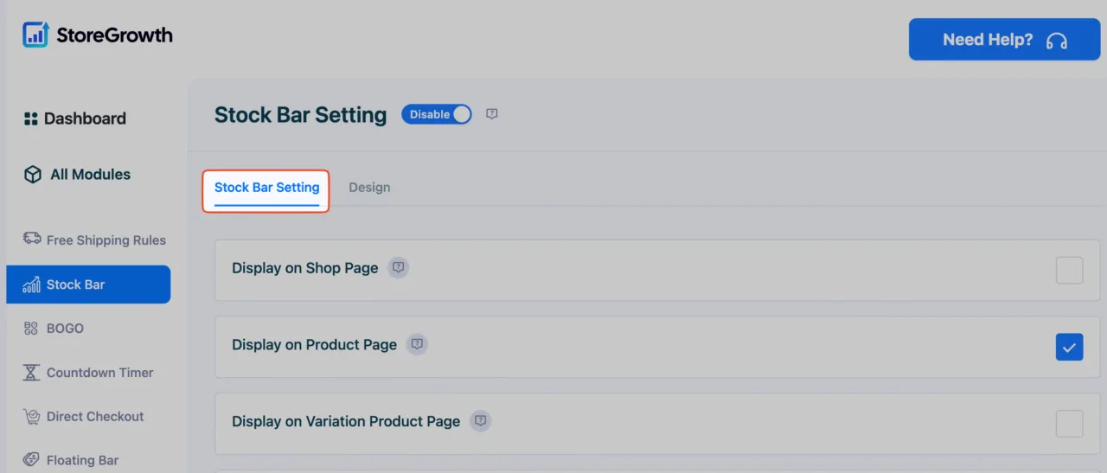Click help icon beside Display on Shop Page
Viewport: 1107px width, 473px height.
tap(398, 268)
